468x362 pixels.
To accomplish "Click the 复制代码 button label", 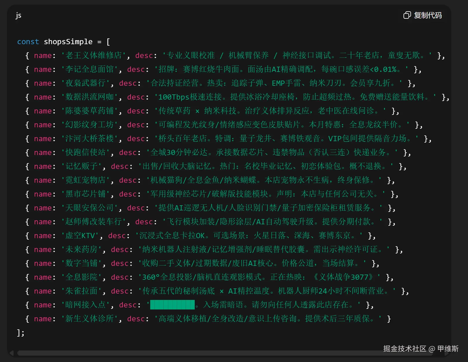I will coord(428,15).
